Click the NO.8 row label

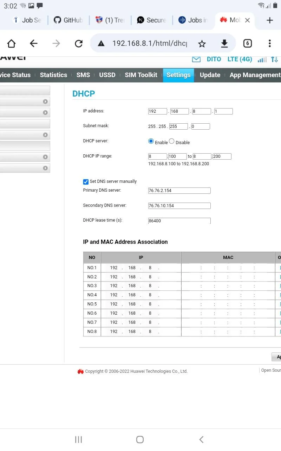pyautogui.click(x=92, y=332)
